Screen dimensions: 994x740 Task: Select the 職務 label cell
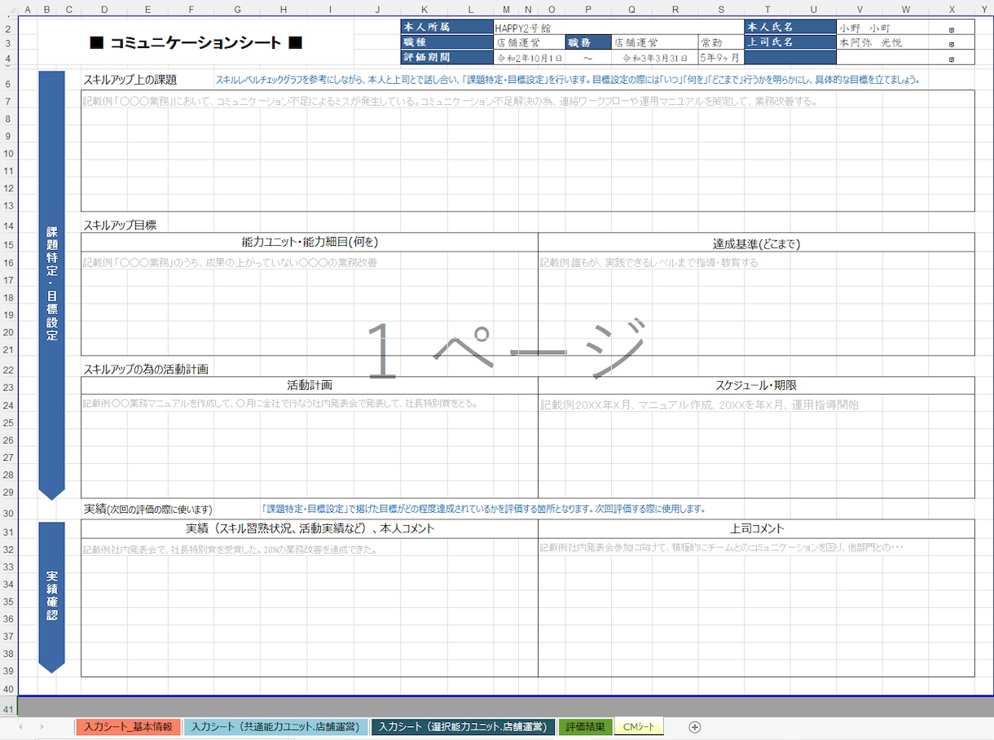[x=587, y=42]
